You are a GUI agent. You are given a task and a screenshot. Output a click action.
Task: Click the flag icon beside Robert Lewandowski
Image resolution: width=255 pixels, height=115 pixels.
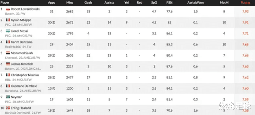click(x=8, y=9)
